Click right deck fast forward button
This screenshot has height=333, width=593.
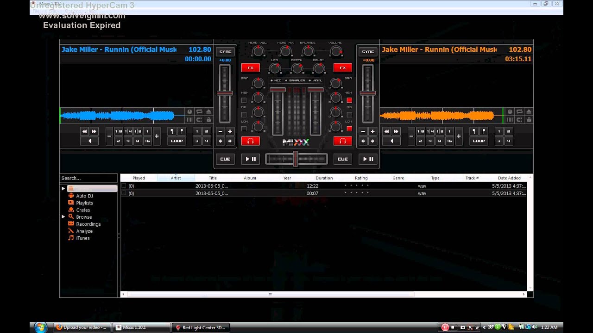tap(396, 131)
